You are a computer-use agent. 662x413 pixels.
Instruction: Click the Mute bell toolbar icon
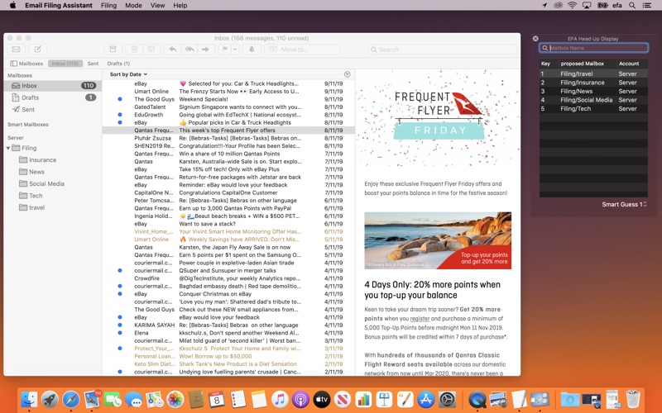[x=252, y=50]
